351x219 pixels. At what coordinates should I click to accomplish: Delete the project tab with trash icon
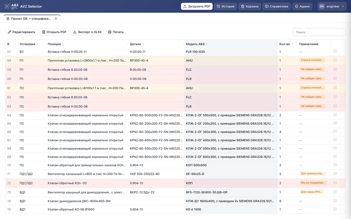(x=56, y=19)
